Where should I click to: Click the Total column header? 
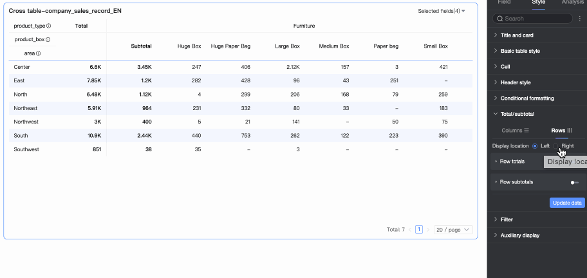click(81, 26)
